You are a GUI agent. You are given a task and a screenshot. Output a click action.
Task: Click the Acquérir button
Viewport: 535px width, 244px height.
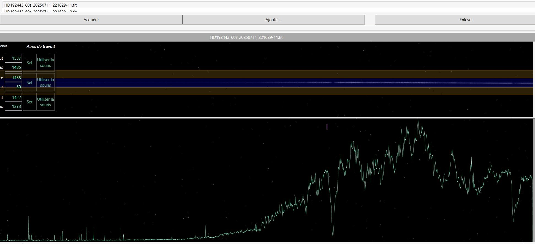91,20
